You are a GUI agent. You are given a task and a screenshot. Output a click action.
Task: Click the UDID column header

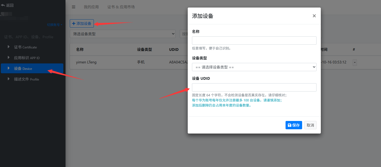click(x=174, y=50)
